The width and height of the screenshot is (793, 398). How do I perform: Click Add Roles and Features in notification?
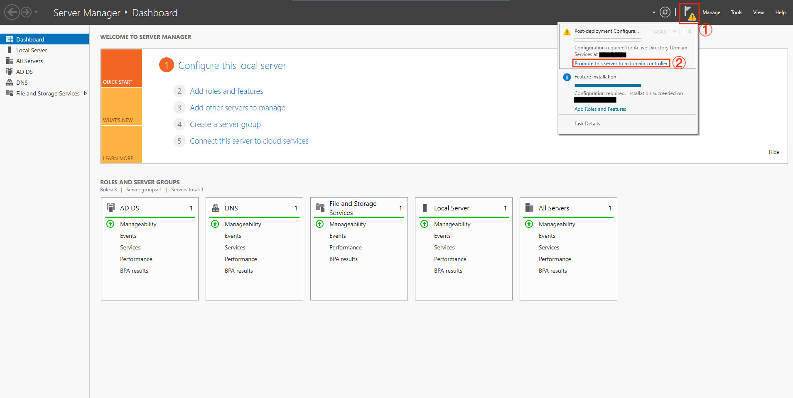click(600, 109)
